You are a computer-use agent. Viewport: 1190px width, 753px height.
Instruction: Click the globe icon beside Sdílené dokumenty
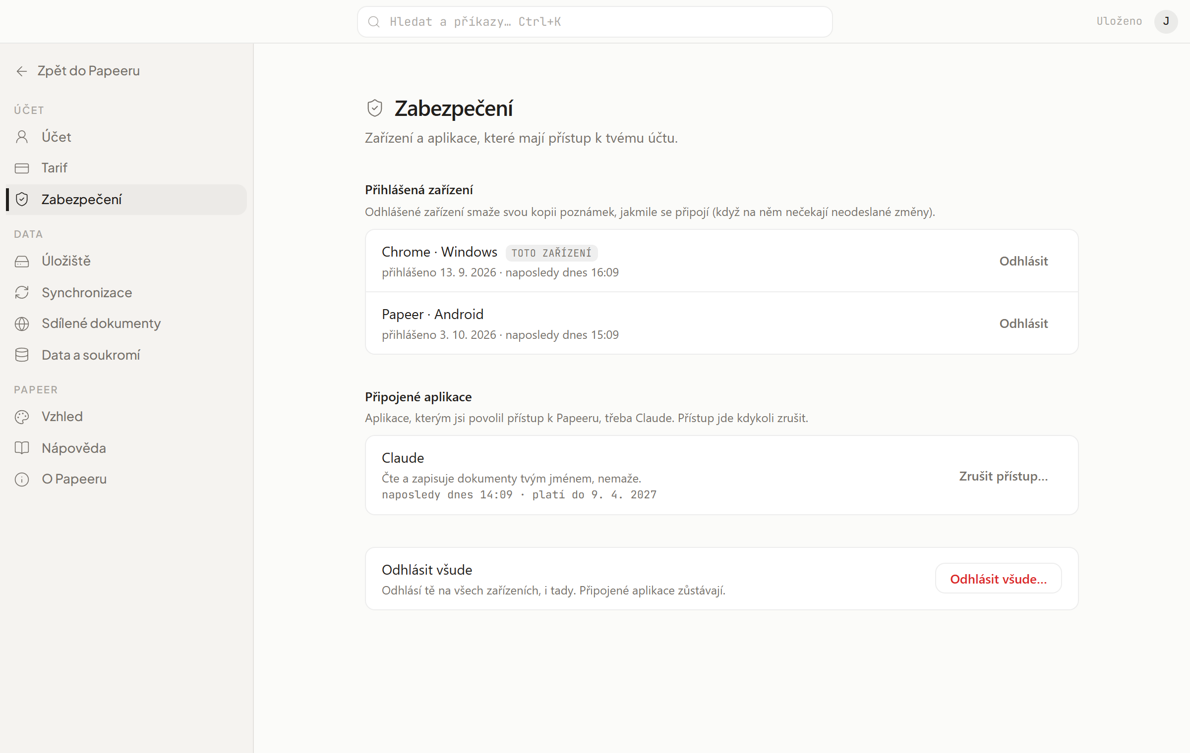coord(22,323)
